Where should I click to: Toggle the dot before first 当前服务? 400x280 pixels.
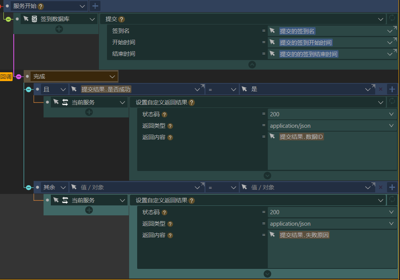(47, 102)
